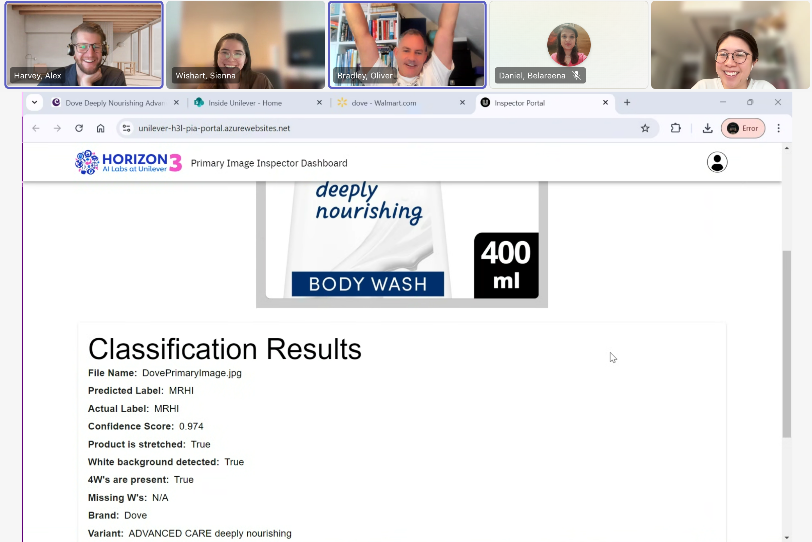Click the Bradley, Oliver name label
The height and width of the screenshot is (542, 812).
pos(365,76)
